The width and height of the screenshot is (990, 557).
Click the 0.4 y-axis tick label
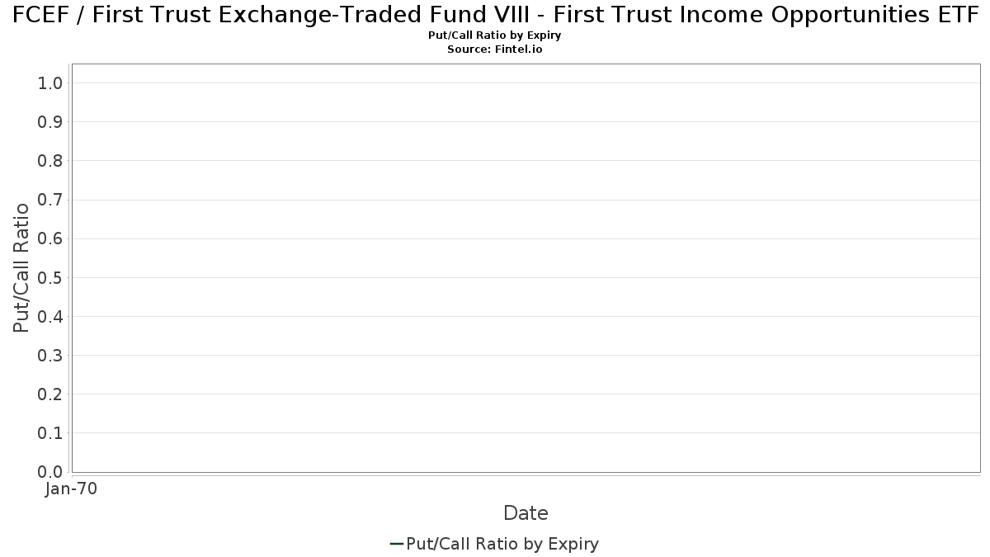[50, 316]
